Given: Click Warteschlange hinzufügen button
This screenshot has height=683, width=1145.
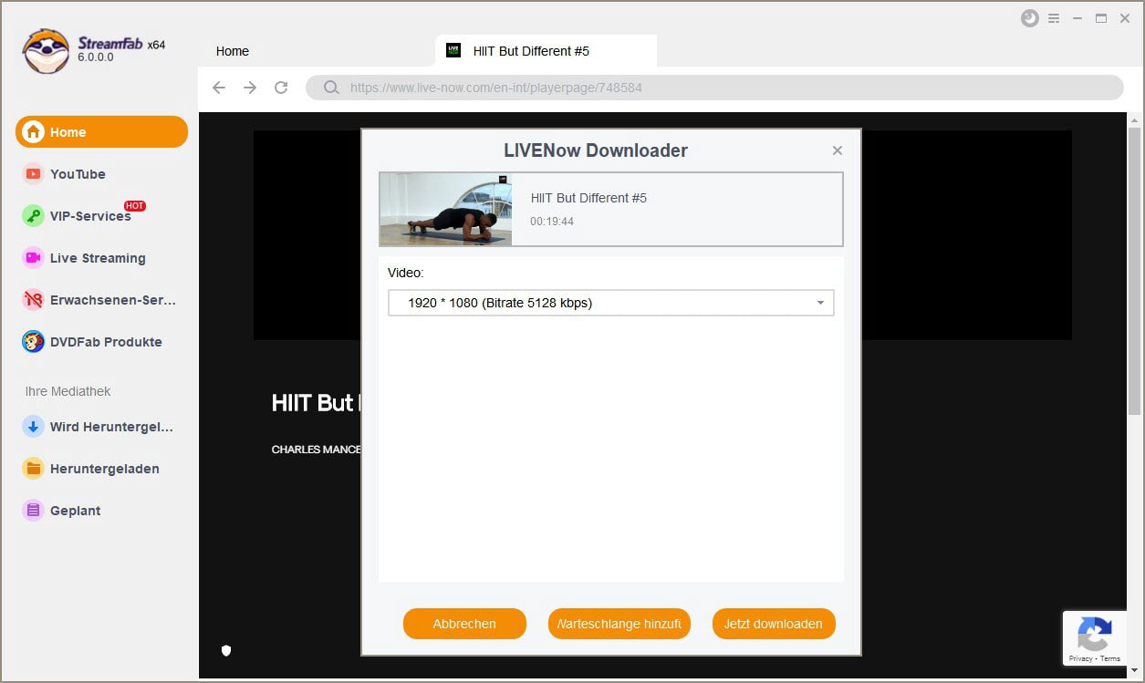Looking at the screenshot, I should click(619, 624).
